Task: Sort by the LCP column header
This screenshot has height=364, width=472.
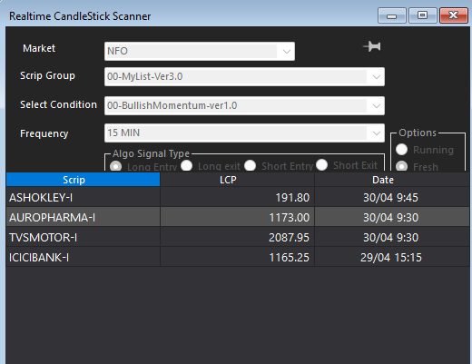Action: [x=237, y=180]
